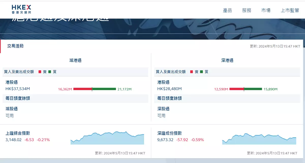Screen dimensions: 305x163
Task: Open the 上市監管 navigation menu
Action: 290,10
